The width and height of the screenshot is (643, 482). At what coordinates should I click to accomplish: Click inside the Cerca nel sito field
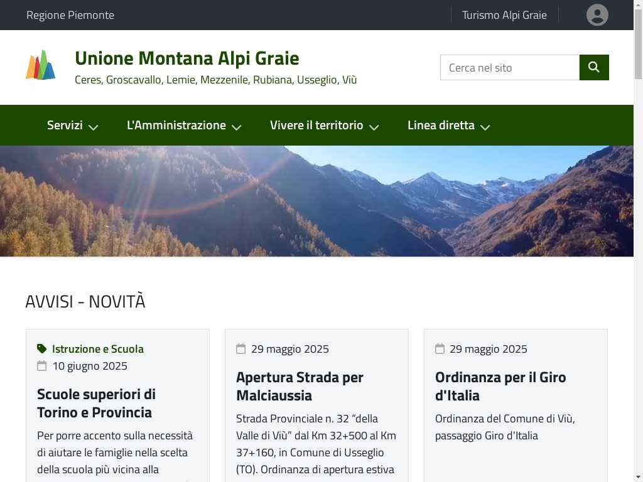tap(510, 67)
